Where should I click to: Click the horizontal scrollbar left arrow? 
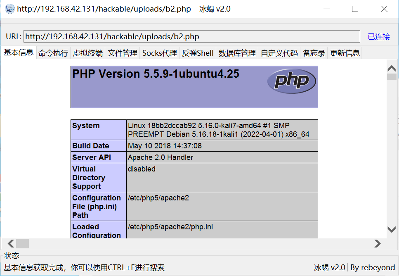point(11,243)
